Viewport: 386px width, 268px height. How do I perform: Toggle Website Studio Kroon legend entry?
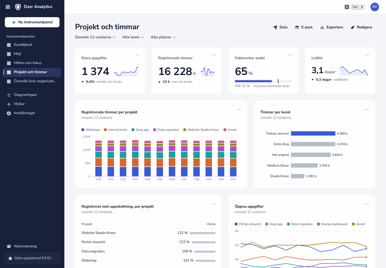click(x=201, y=130)
